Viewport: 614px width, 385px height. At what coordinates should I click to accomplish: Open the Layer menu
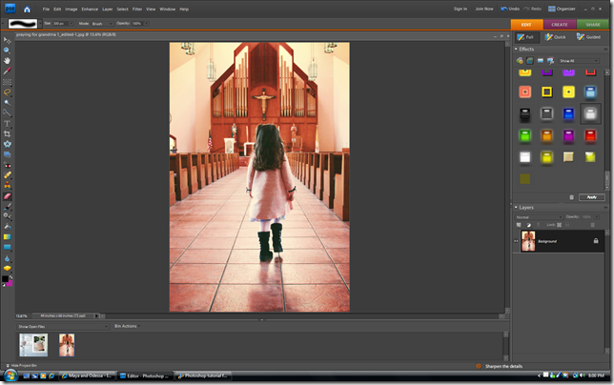(108, 9)
